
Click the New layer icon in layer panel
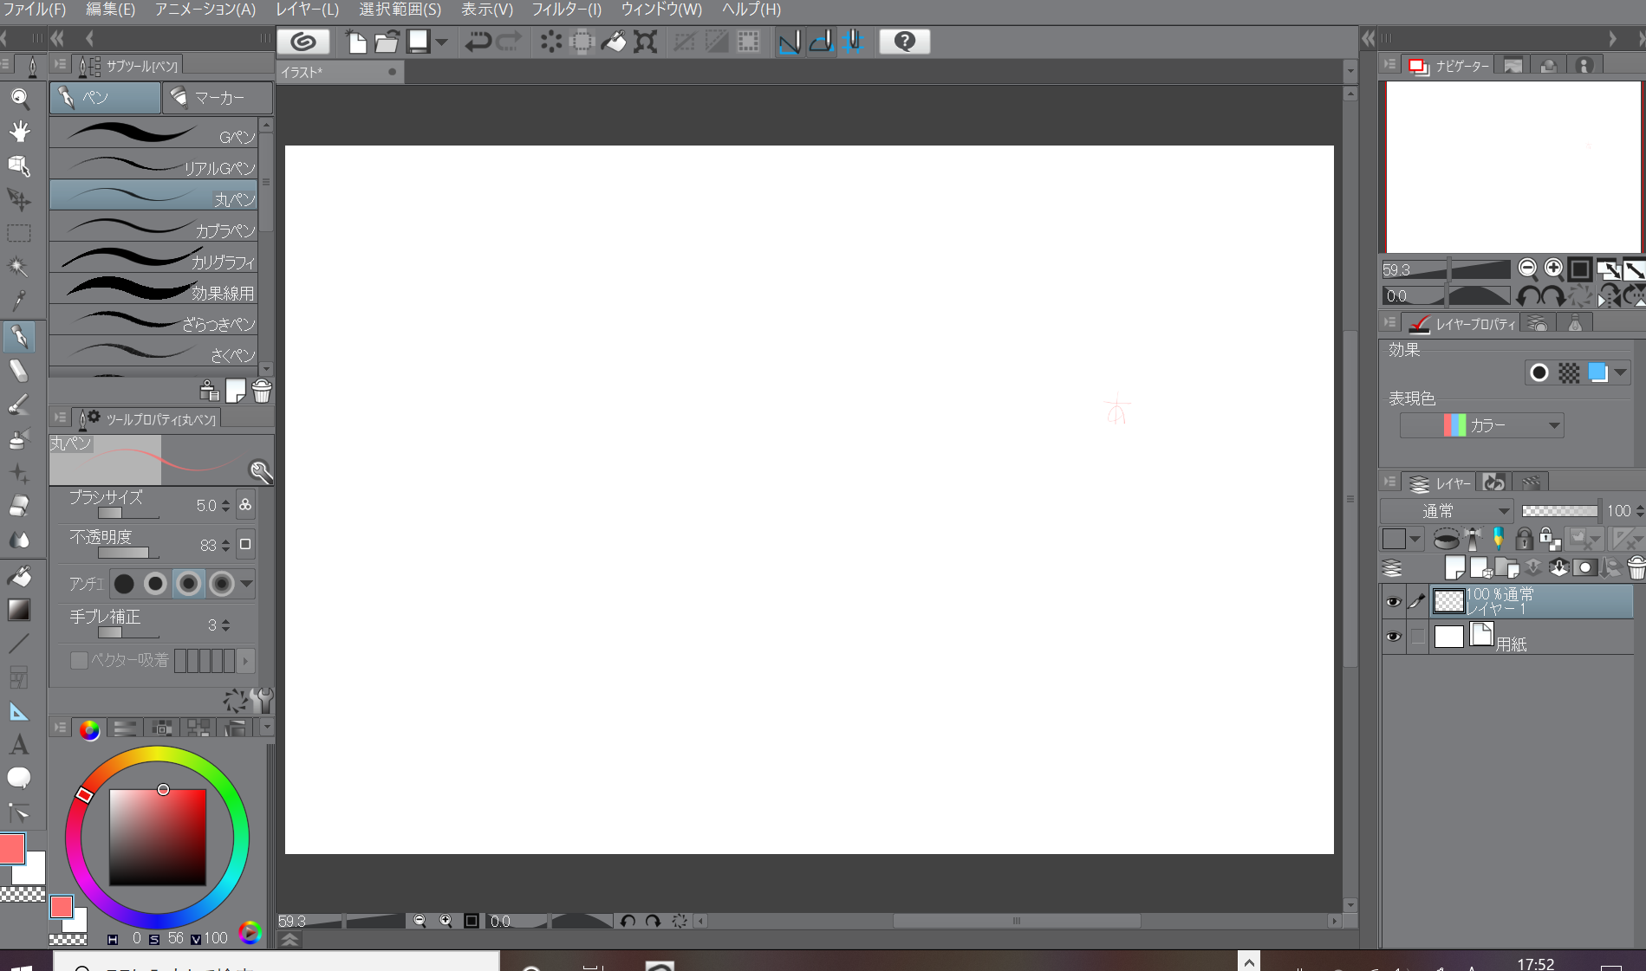pyautogui.click(x=1454, y=568)
